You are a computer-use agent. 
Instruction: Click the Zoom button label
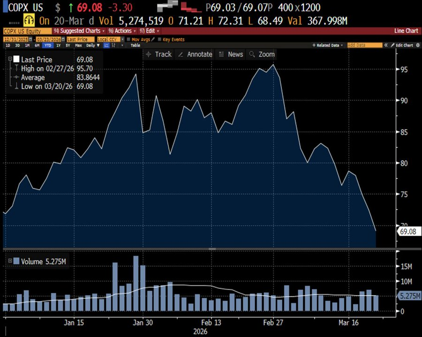click(267, 54)
